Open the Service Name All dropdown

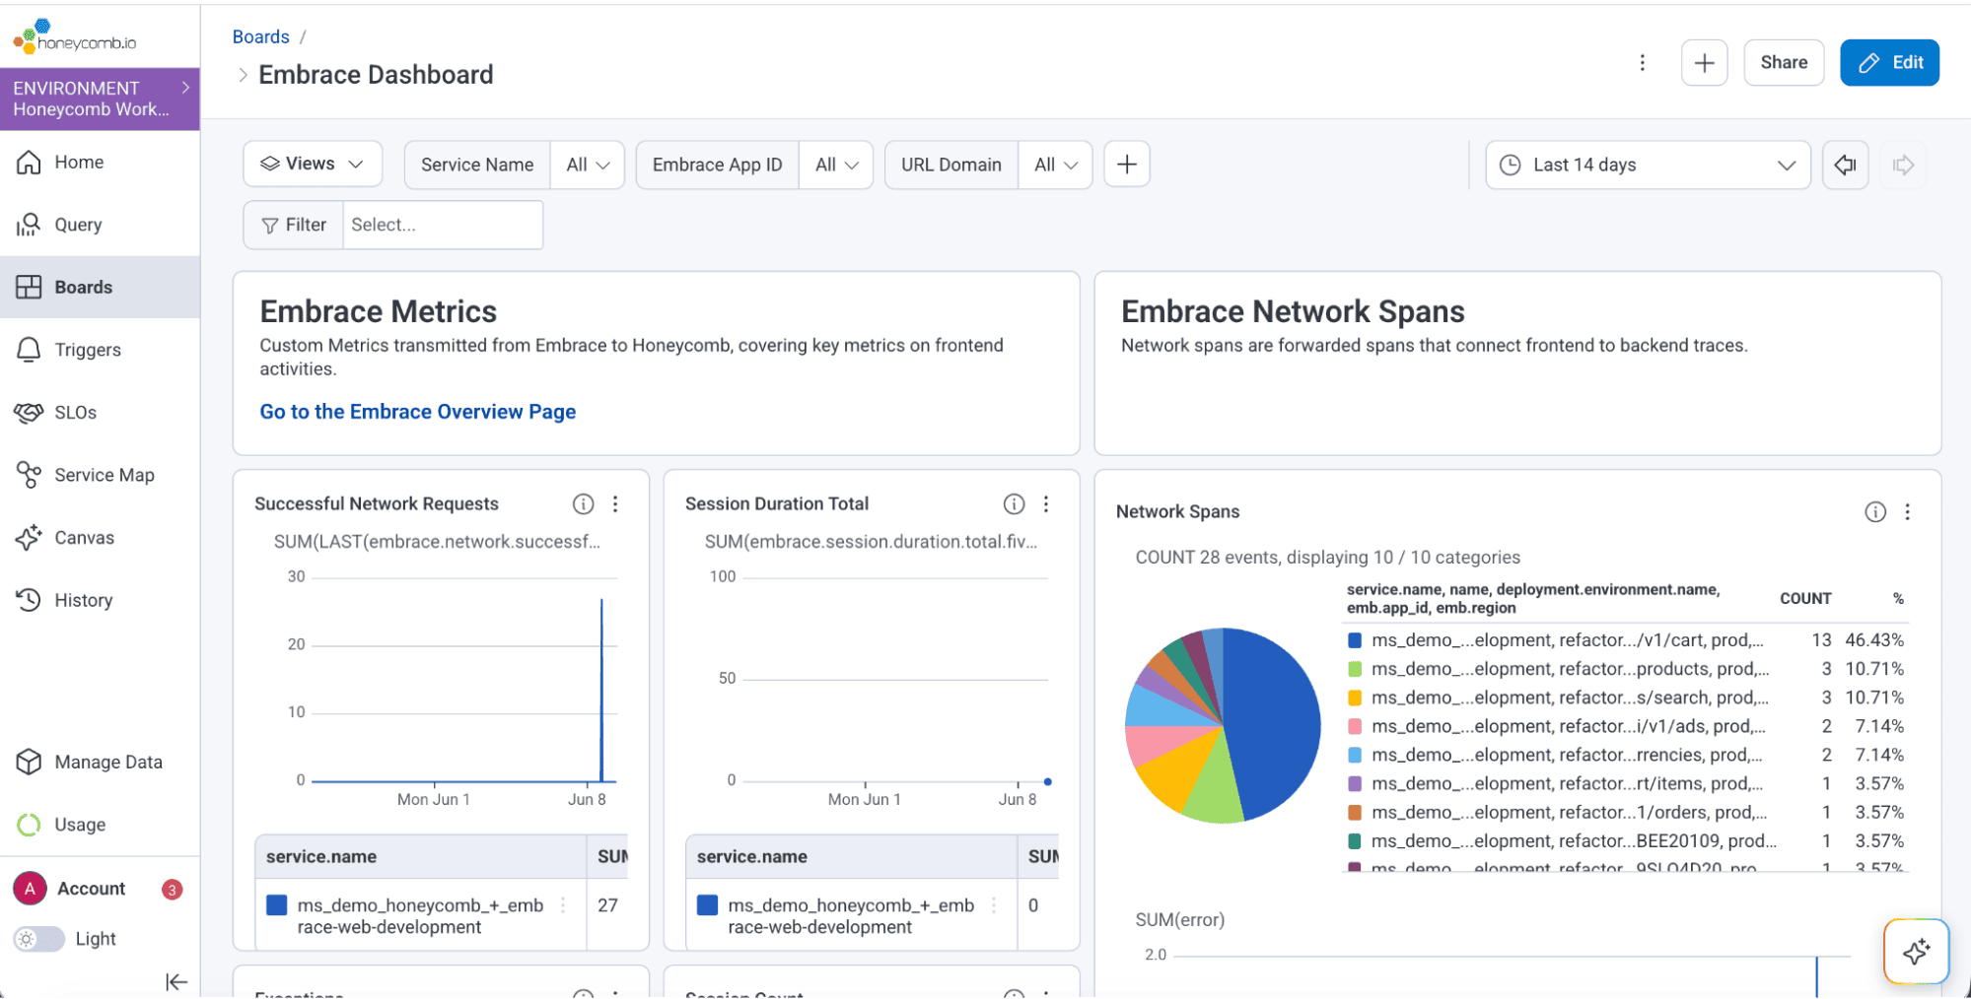pos(588,165)
